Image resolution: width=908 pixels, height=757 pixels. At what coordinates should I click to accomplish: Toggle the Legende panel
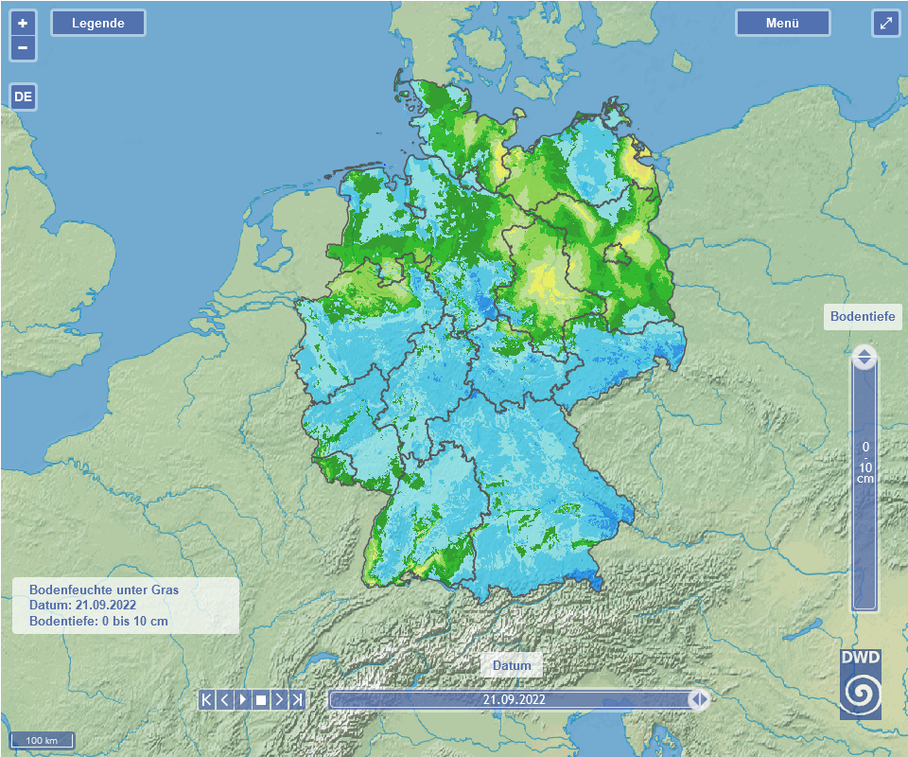[98, 23]
